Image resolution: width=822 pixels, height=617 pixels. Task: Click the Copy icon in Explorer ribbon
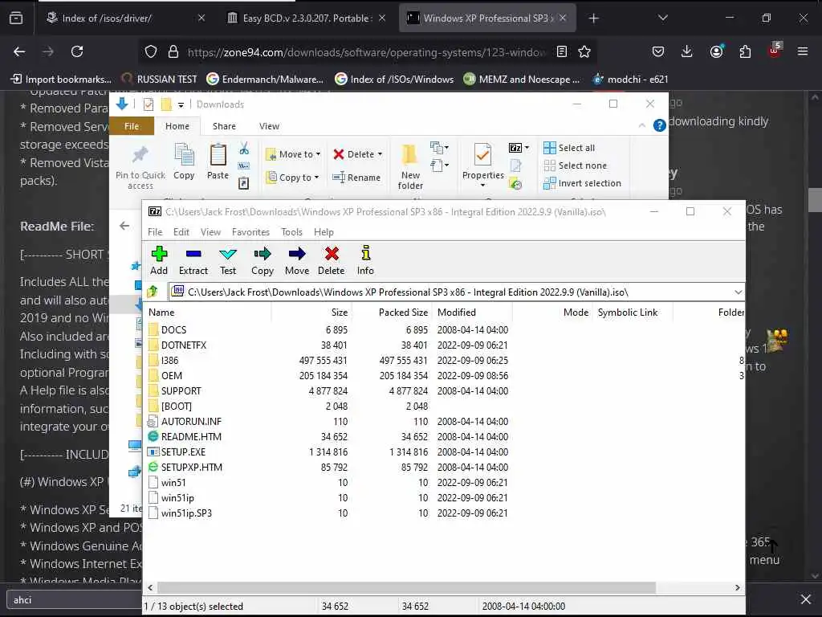[x=184, y=161]
